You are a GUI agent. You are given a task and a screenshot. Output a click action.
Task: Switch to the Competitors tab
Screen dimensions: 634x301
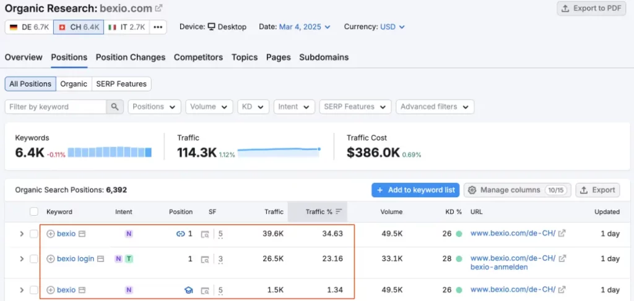(199, 57)
